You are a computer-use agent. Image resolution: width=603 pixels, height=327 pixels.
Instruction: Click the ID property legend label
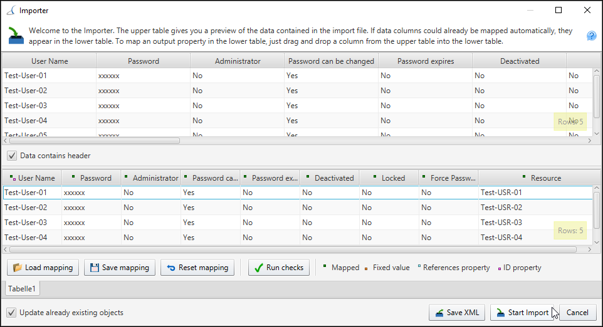[522, 268]
